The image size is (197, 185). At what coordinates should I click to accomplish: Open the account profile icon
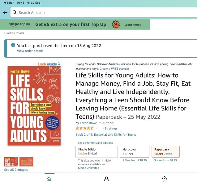[106, 179]
